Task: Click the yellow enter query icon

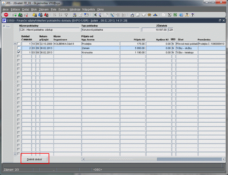Action: click(x=35, y=15)
